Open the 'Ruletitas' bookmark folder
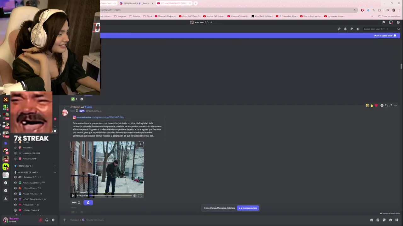Screen dimensions: 403x226 (x=135, y=16)
